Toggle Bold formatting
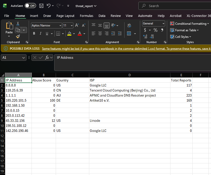The height and width of the screenshot is (175, 211). tap(34, 33)
